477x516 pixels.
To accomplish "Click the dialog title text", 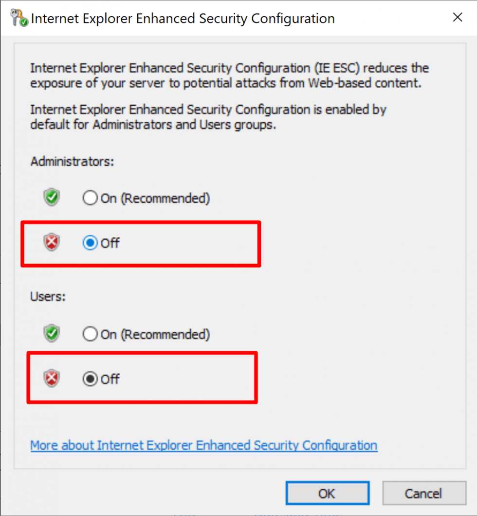I will 183,18.
